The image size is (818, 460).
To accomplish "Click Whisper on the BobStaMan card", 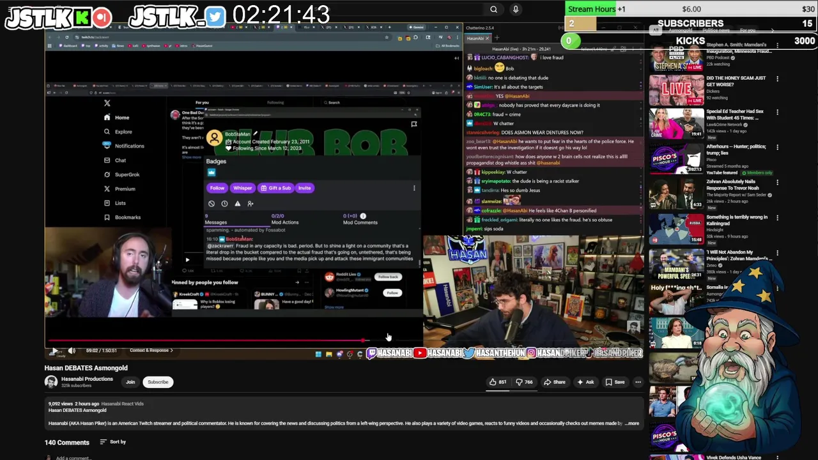I will (x=242, y=188).
